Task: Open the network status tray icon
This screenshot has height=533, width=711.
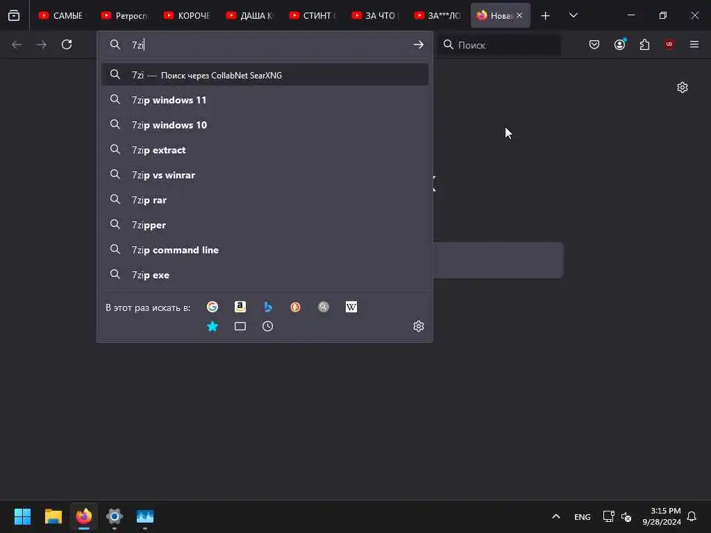Action: click(x=608, y=516)
